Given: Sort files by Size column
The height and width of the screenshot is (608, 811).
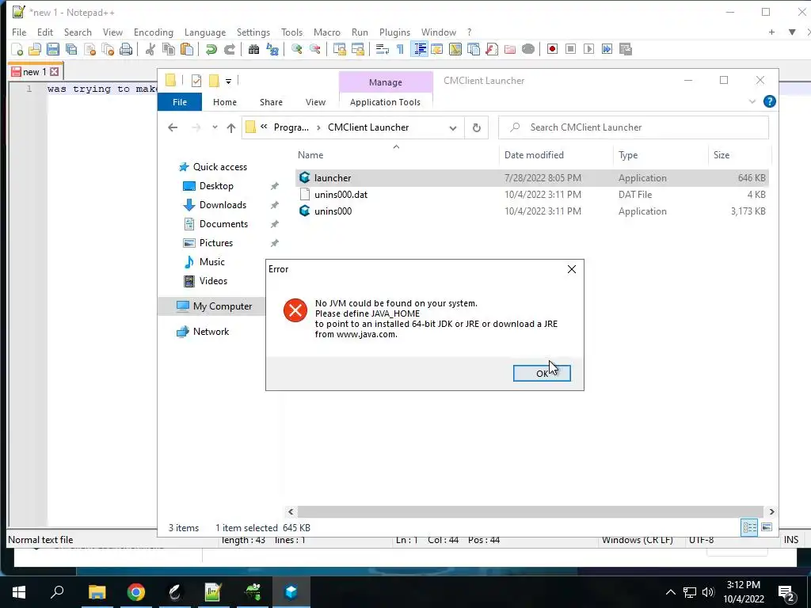Looking at the screenshot, I should click(x=722, y=155).
